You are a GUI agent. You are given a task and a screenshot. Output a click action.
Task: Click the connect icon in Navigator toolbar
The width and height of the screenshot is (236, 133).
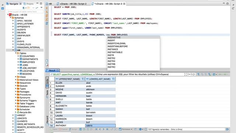tap(24, 8)
